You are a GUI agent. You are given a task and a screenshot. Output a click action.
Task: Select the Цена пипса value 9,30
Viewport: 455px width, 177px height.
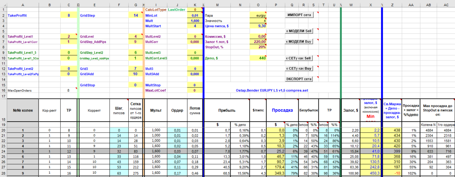coord(258,26)
